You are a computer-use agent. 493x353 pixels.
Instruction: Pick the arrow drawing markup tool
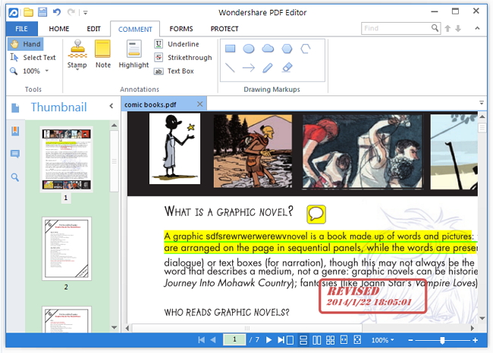point(249,68)
